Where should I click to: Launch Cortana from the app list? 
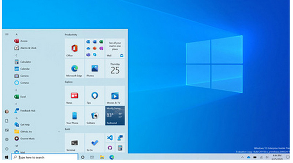click(x=22, y=83)
